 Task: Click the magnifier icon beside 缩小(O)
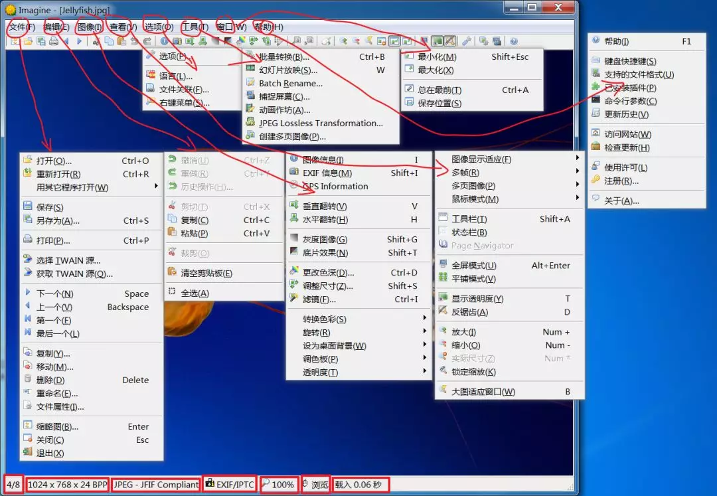(x=443, y=344)
